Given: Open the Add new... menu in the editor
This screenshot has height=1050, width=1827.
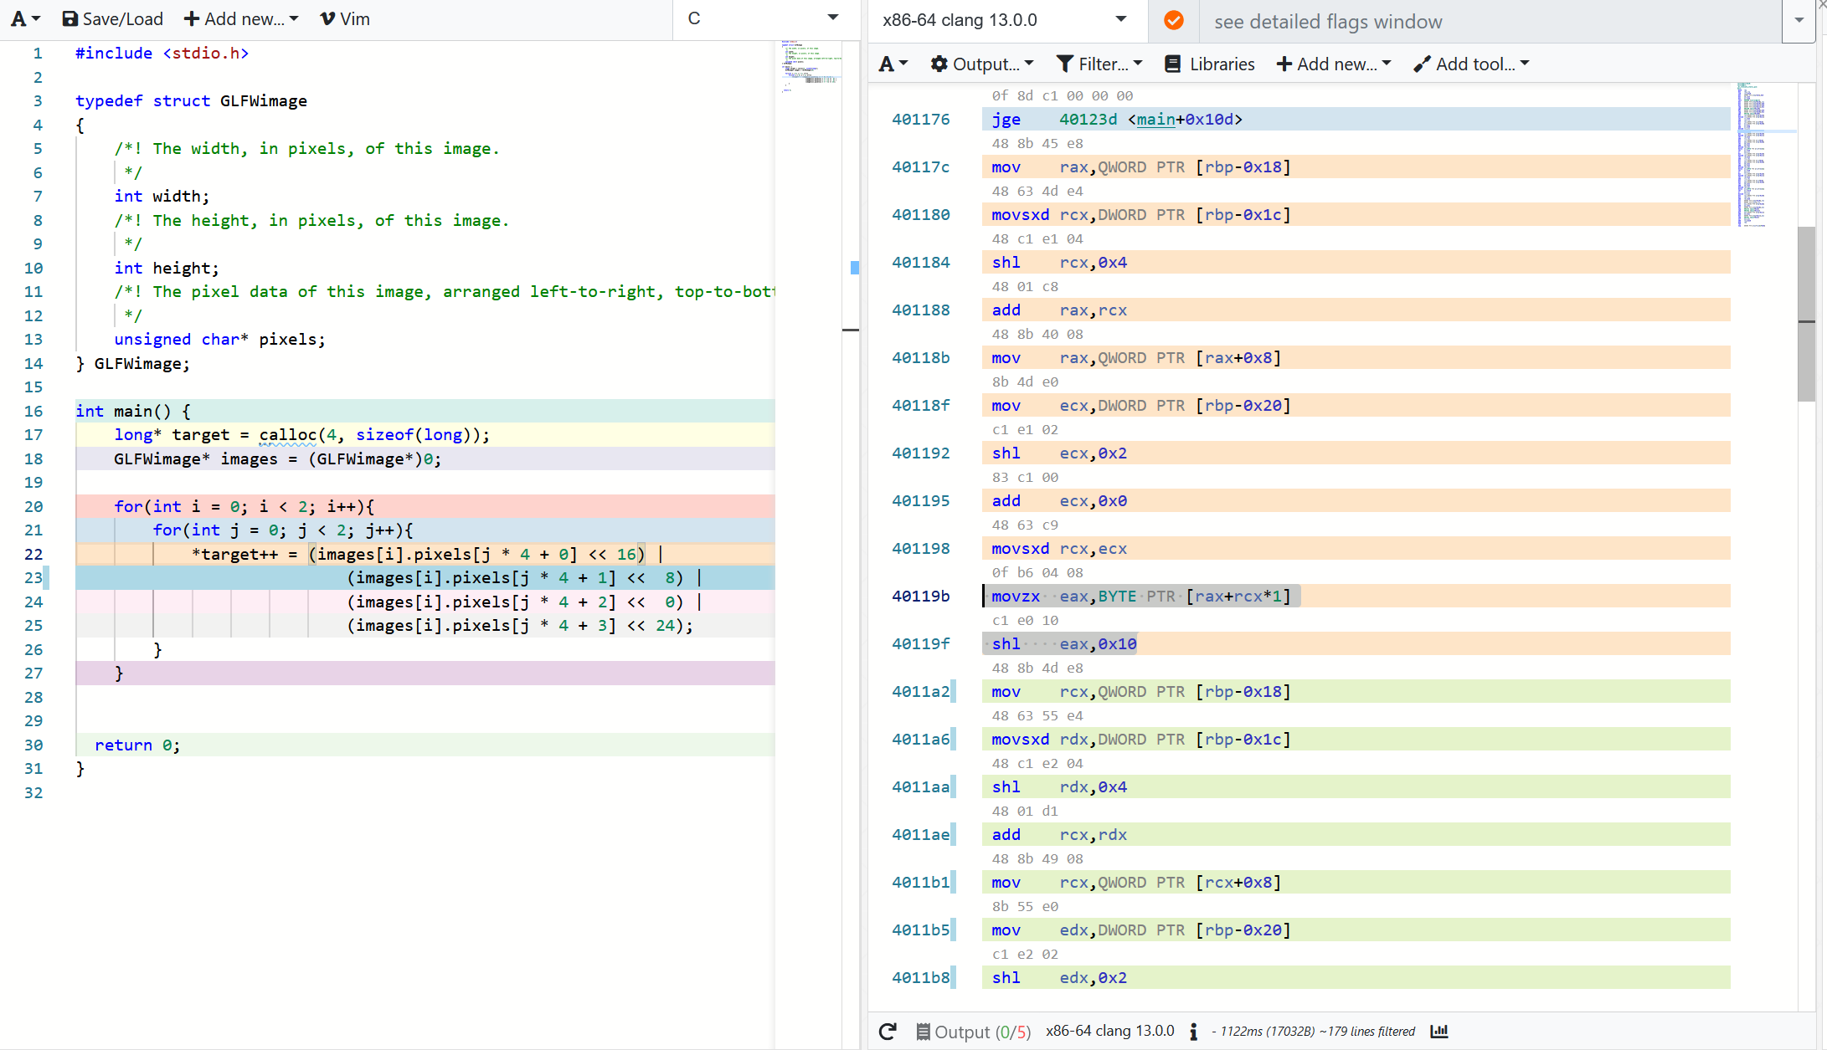Looking at the screenshot, I should click(x=240, y=18).
